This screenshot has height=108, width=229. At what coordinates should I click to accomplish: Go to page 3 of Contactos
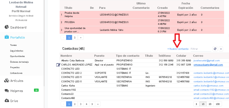[x=81, y=104]
